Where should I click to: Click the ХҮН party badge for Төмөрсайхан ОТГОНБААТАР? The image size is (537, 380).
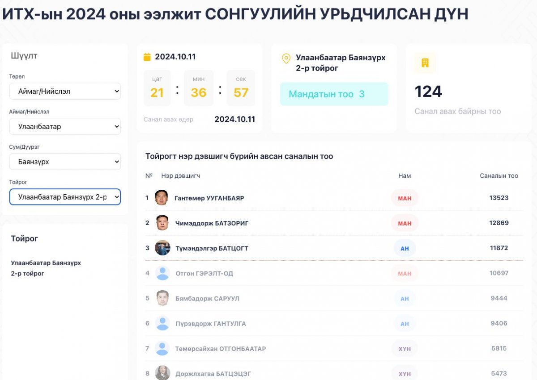[405, 348]
